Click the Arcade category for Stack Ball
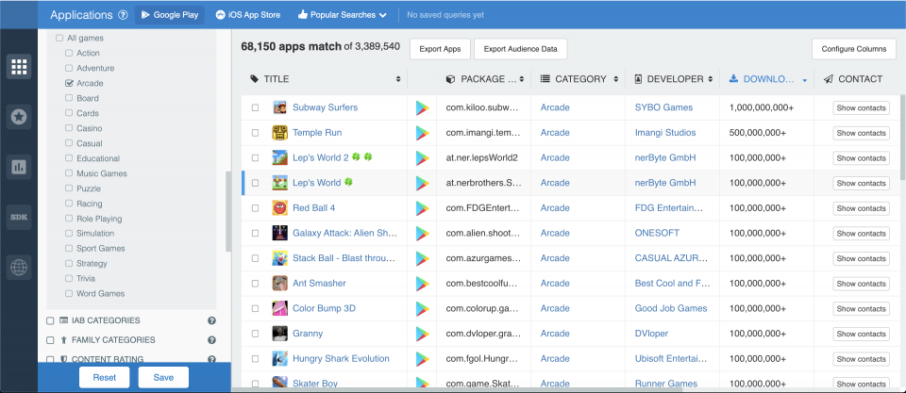 (x=555, y=258)
